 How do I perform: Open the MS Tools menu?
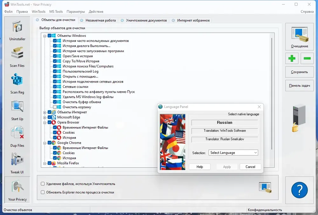point(56,12)
